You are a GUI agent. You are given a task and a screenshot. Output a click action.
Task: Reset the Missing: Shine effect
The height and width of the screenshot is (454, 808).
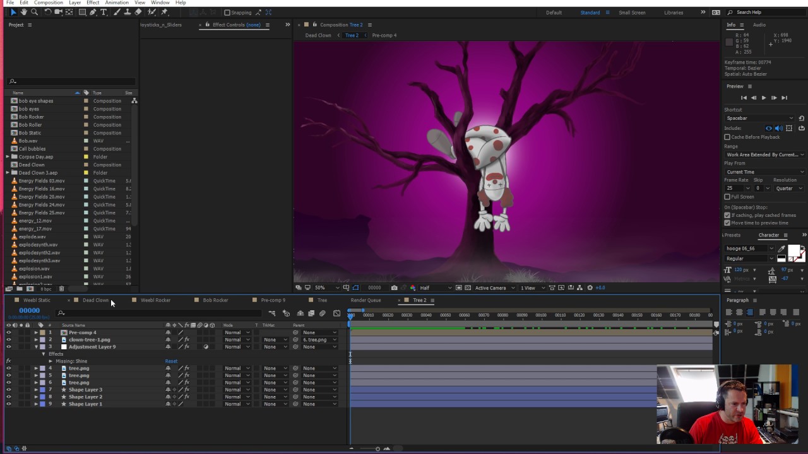point(171,361)
